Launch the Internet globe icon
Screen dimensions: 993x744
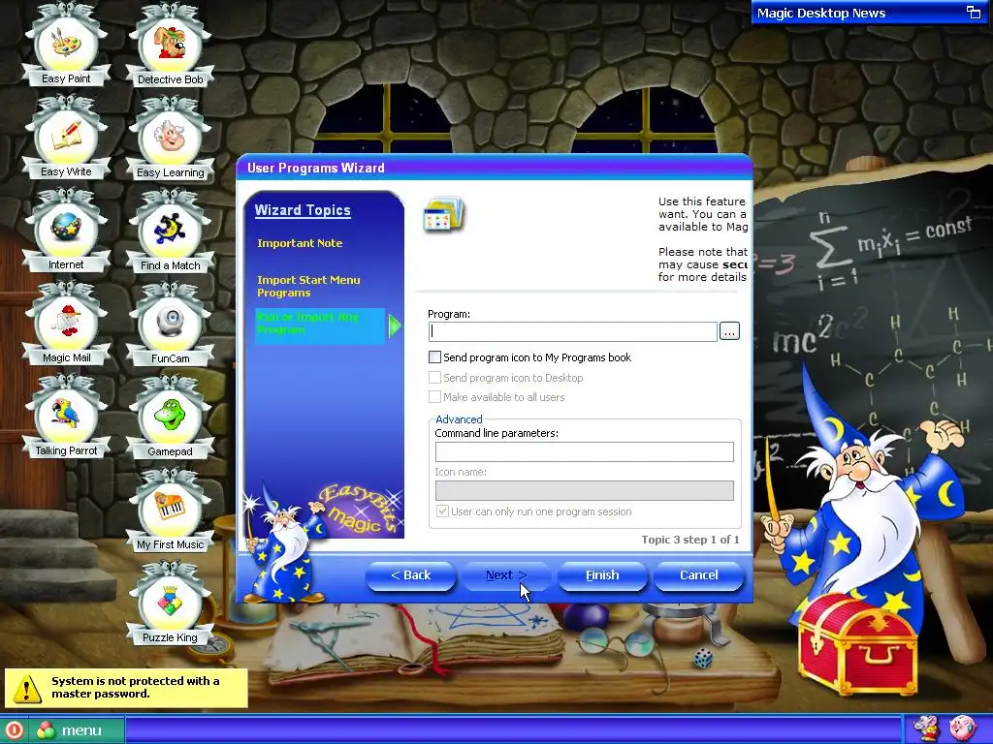point(66,232)
